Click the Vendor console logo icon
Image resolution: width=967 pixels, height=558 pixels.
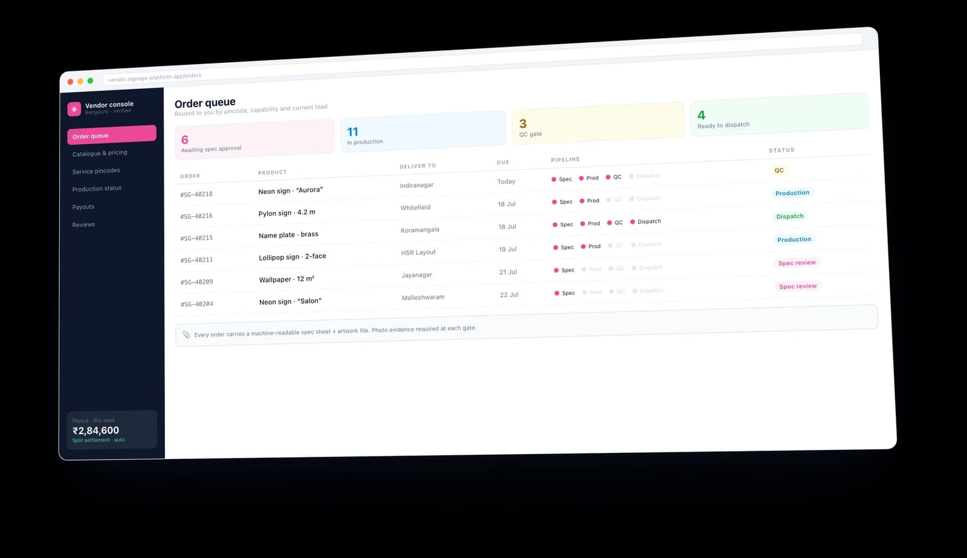coord(74,109)
